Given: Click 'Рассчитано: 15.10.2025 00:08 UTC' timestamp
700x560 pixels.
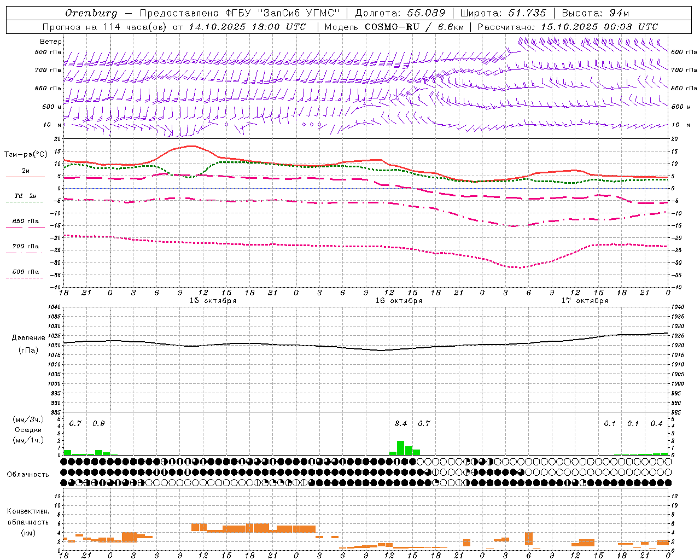Looking at the screenshot, I should pyautogui.click(x=568, y=27).
